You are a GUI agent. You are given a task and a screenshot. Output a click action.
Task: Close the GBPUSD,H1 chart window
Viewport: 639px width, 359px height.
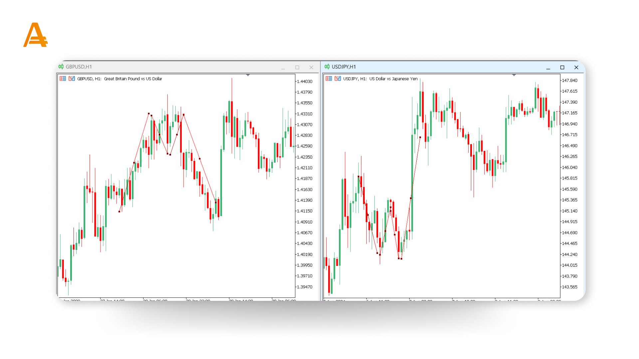(x=311, y=67)
